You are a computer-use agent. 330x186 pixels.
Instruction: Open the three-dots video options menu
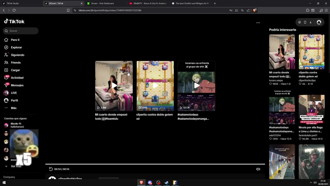[x=258, y=23]
